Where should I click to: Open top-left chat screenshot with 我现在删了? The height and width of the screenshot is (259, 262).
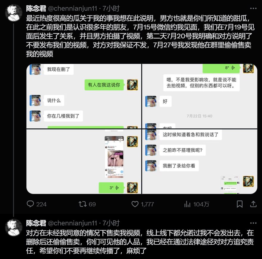(84, 96)
